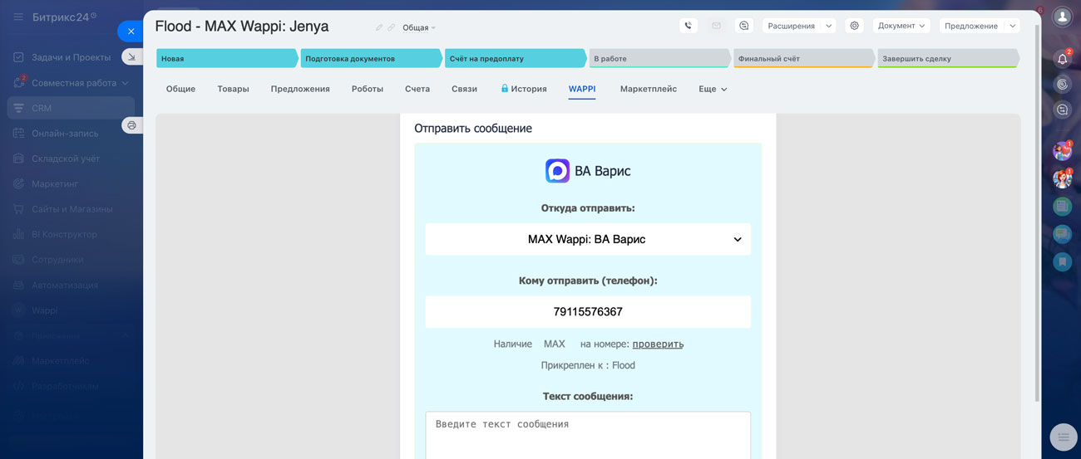The width and height of the screenshot is (1081, 459).
Task: Open deal settings gear icon
Action: coord(854,26)
